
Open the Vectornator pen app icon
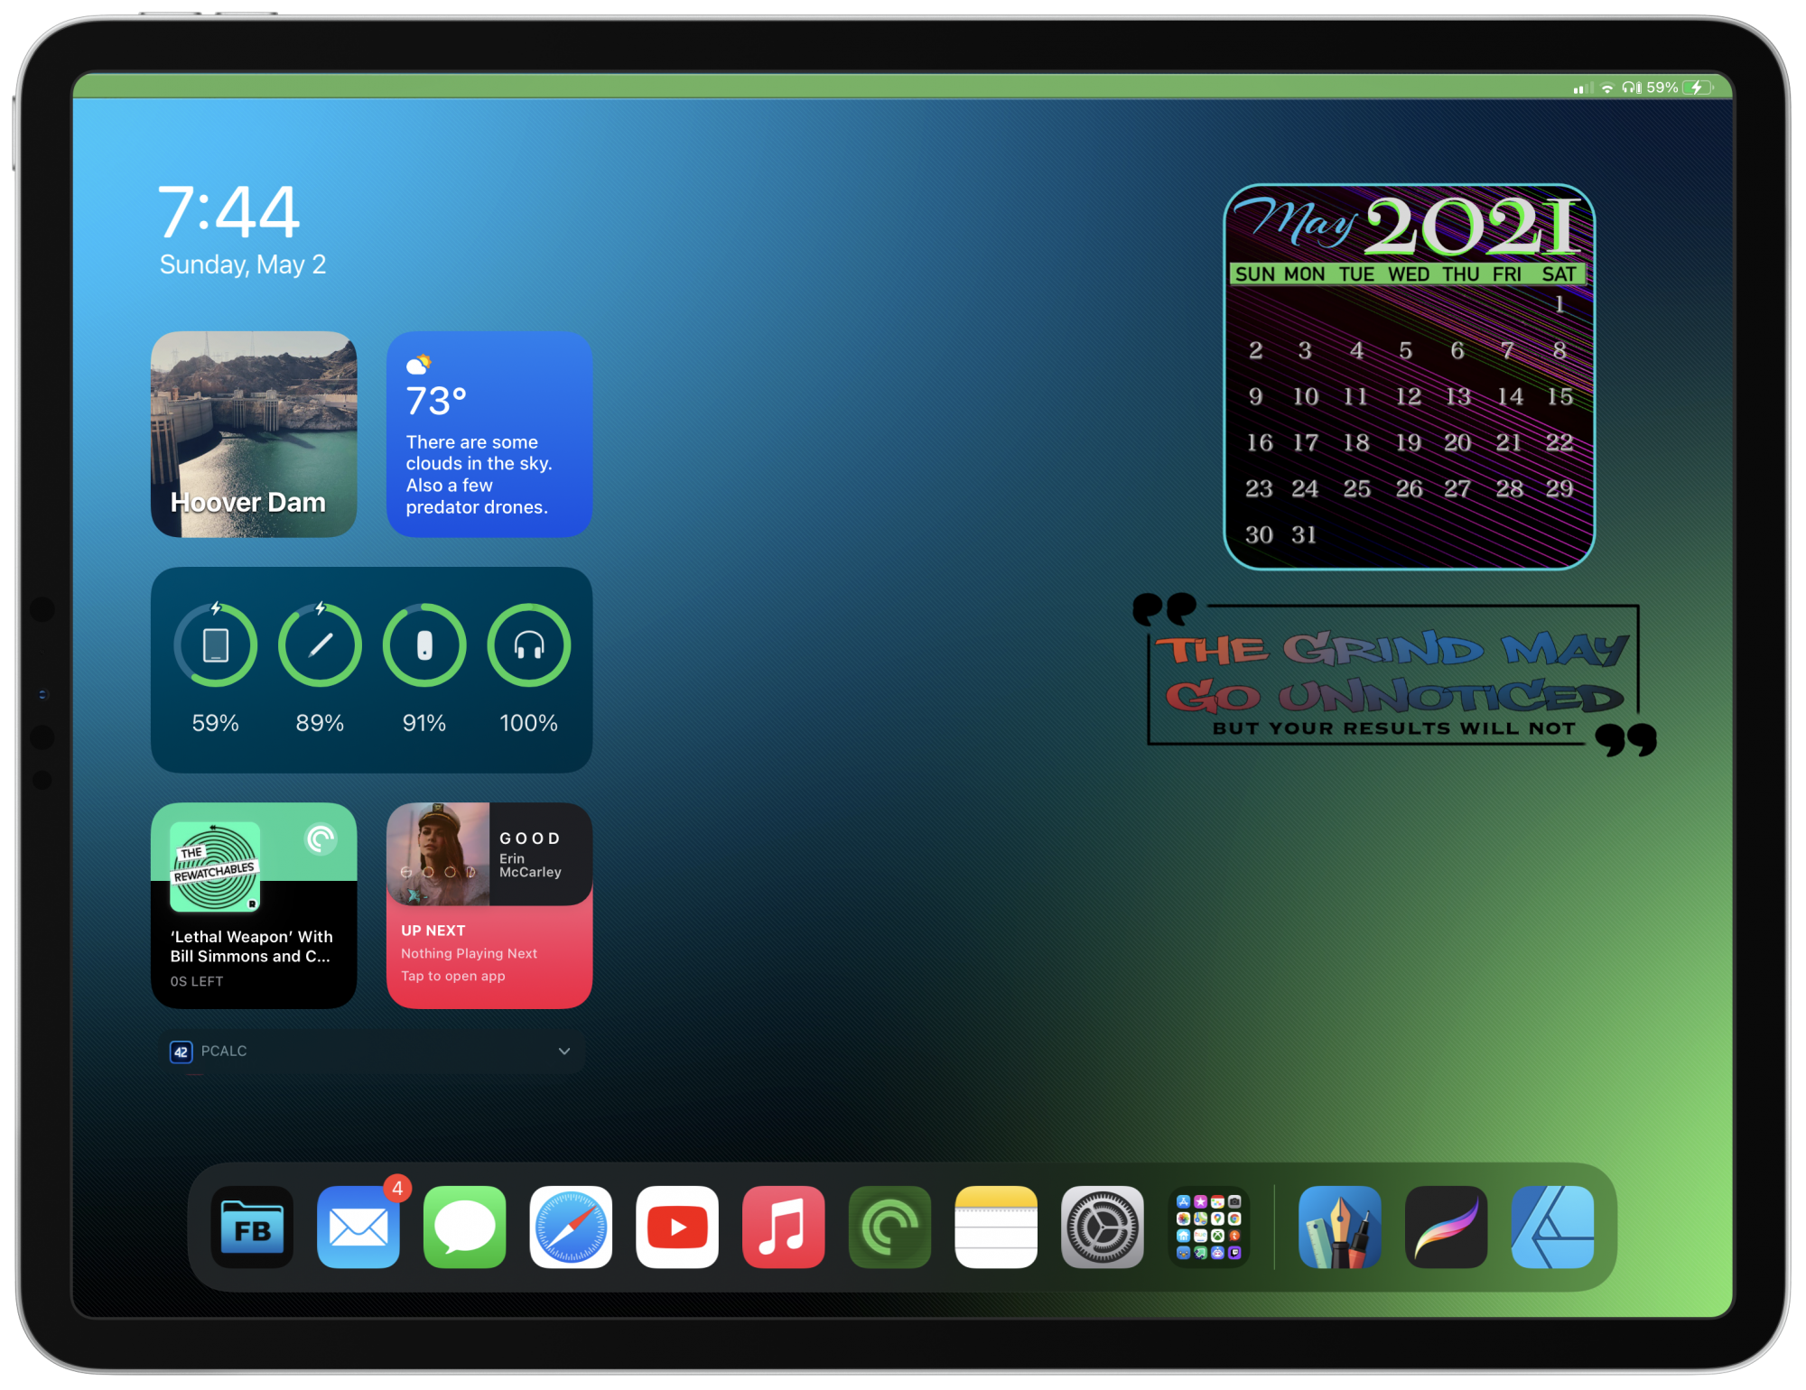tap(1339, 1228)
